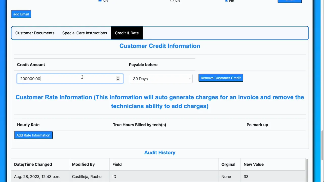The width and height of the screenshot is (324, 182).
Task: Click the Modified By column header
Action: coord(83,164)
